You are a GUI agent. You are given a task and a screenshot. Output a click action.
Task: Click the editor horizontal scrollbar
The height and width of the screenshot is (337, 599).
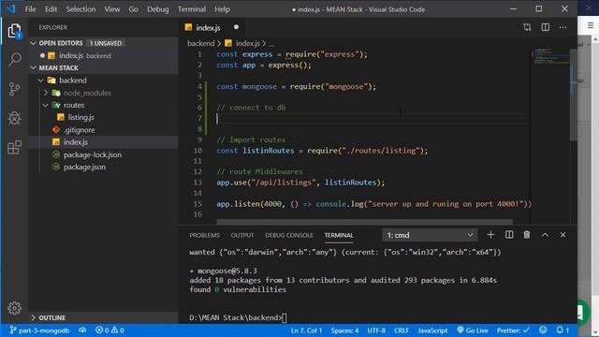(364, 222)
